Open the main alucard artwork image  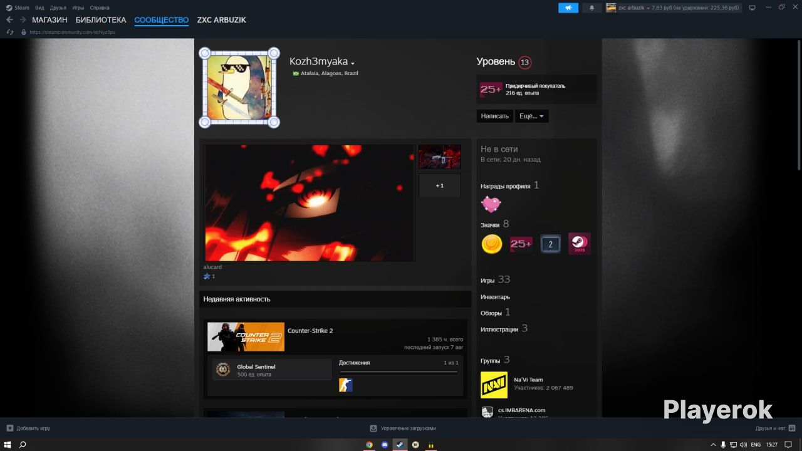pyautogui.click(x=310, y=203)
